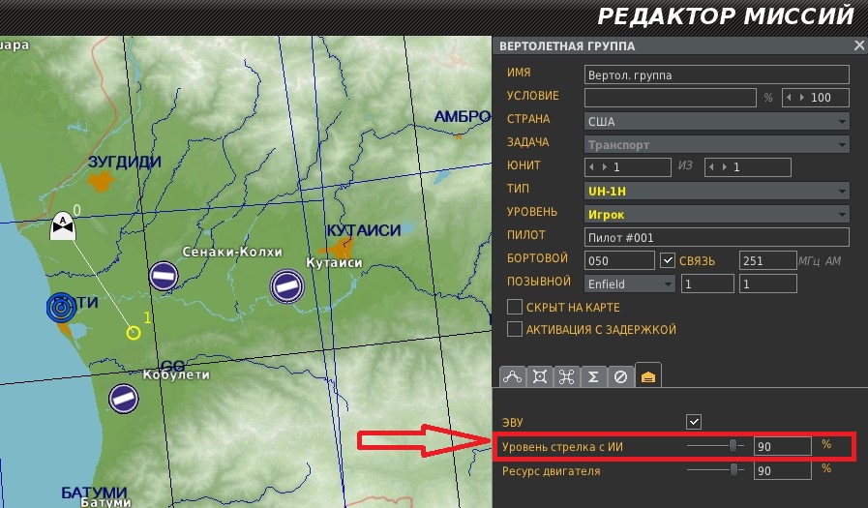Viewport: 868px width, 508px height.
Task: Open the ЗАДАЧА task dropdown
Action: [x=717, y=144]
